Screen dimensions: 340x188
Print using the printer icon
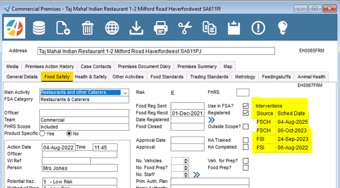point(161,28)
